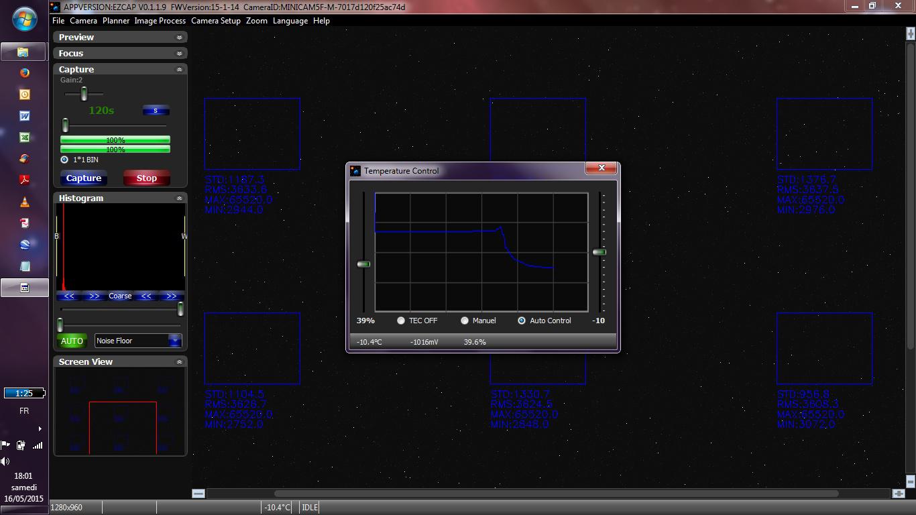Select the Auto Control radio button
Image resolution: width=916 pixels, height=515 pixels.
(521, 321)
